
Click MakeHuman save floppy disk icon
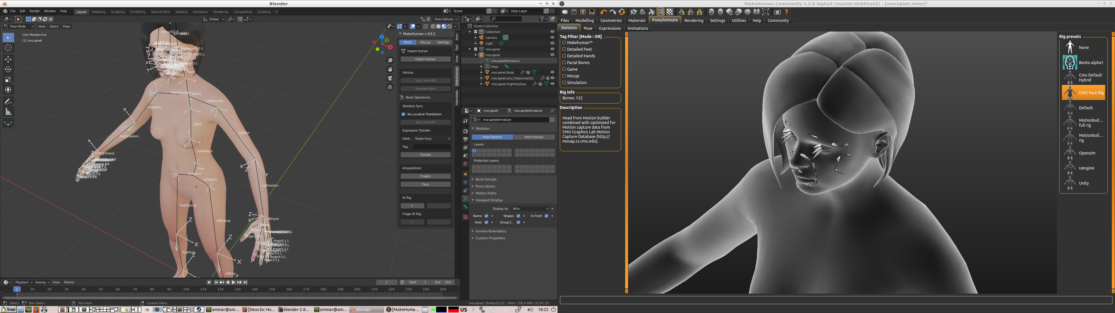click(574, 12)
